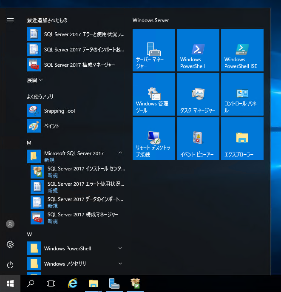Open recently added SQL Server 2017 構成マネージャー
Viewport: 281px width, 292px height.
(77, 65)
